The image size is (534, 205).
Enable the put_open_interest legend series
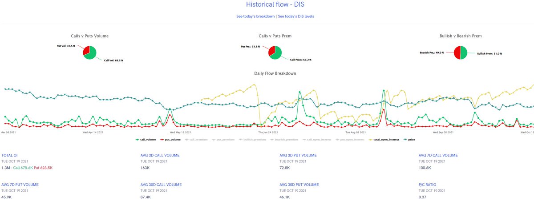click(351, 140)
